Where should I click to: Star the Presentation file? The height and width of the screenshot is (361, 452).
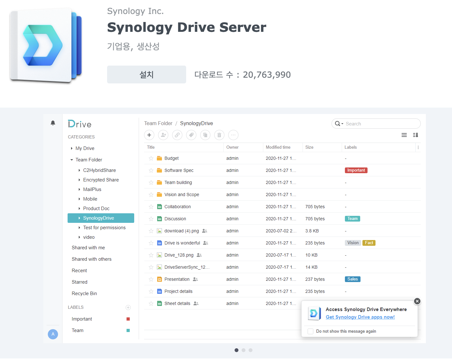[151, 279]
